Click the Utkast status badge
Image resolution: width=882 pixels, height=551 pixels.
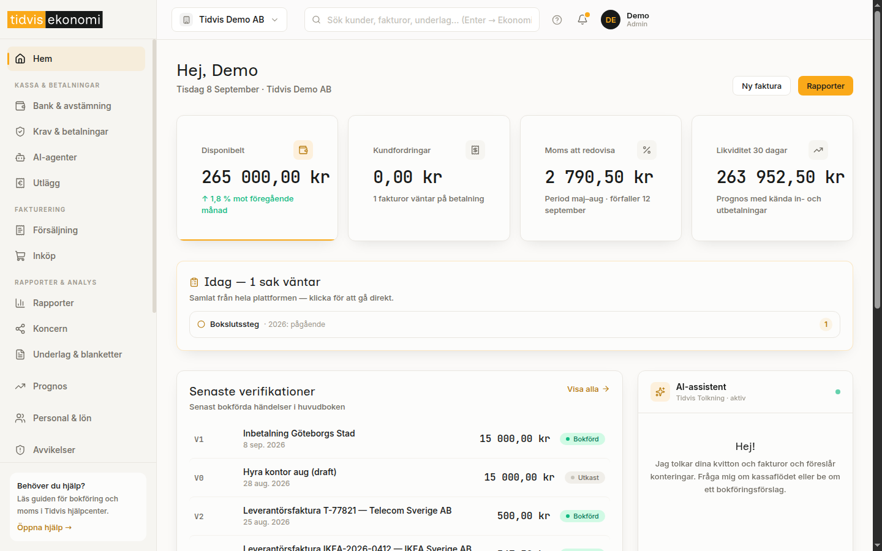click(584, 478)
